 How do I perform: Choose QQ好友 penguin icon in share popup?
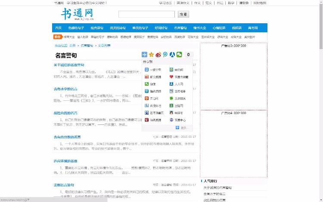tap(171, 113)
